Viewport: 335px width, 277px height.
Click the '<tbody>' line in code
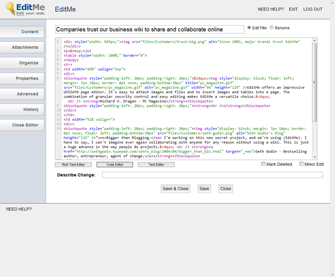click(71, 60)
